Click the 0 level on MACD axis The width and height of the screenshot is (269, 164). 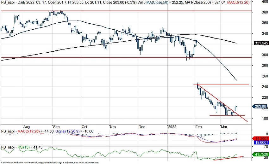point(267,134)
